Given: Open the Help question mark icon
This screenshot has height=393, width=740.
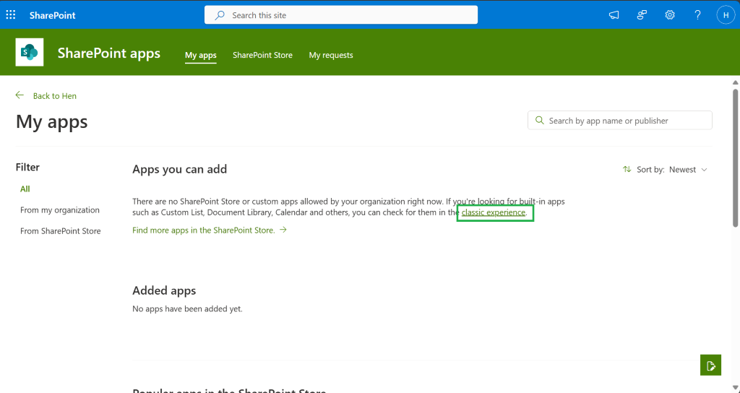Looking at the screenshot, I should click(x=697, y=15).
